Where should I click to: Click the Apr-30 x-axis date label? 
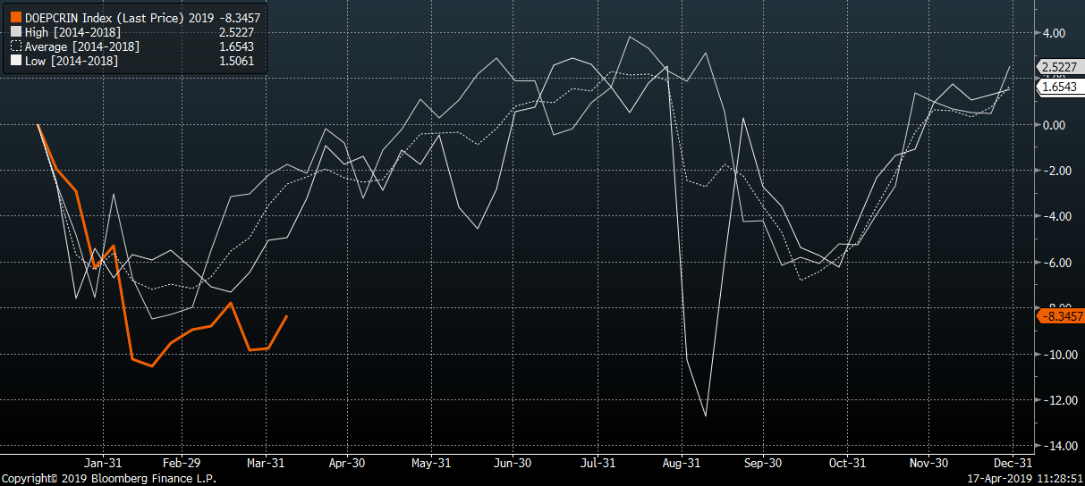pyautogui.click(x=347, y=464)
